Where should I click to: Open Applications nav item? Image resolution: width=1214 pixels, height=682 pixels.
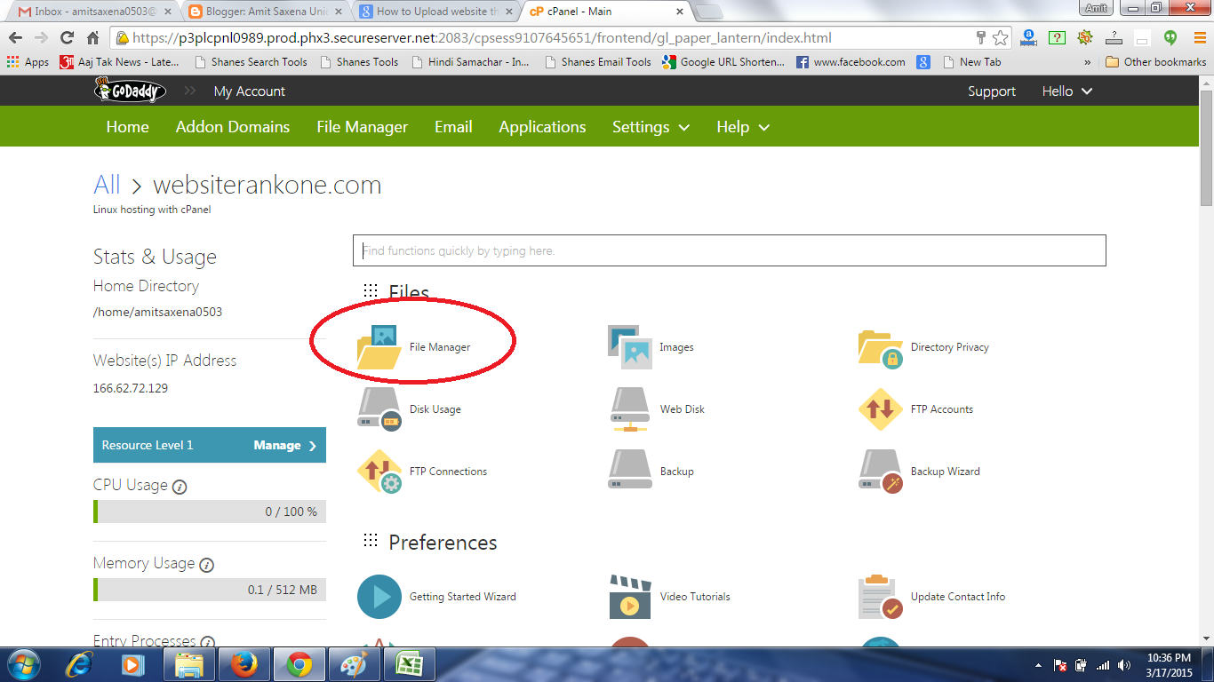(x=542, y=127)
